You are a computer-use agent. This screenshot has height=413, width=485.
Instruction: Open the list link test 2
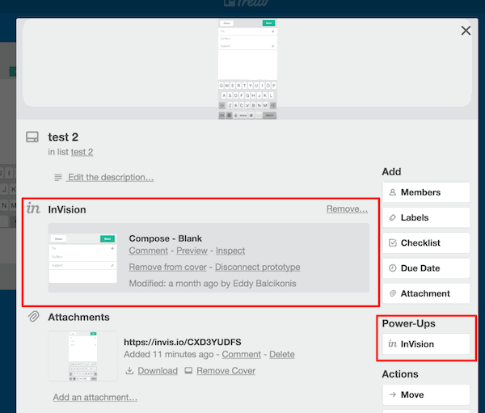[x=82, y=152]
